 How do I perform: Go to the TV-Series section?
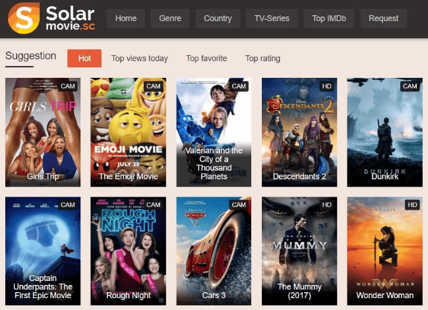tap(272, 18)
